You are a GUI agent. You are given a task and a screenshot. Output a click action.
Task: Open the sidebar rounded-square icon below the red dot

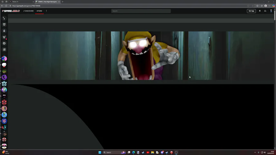pyautogui.click(x=4, y=43)
